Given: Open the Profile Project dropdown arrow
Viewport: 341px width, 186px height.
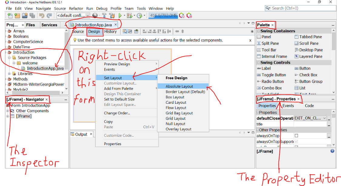Looking at the screenshot, I should point(144,15).
